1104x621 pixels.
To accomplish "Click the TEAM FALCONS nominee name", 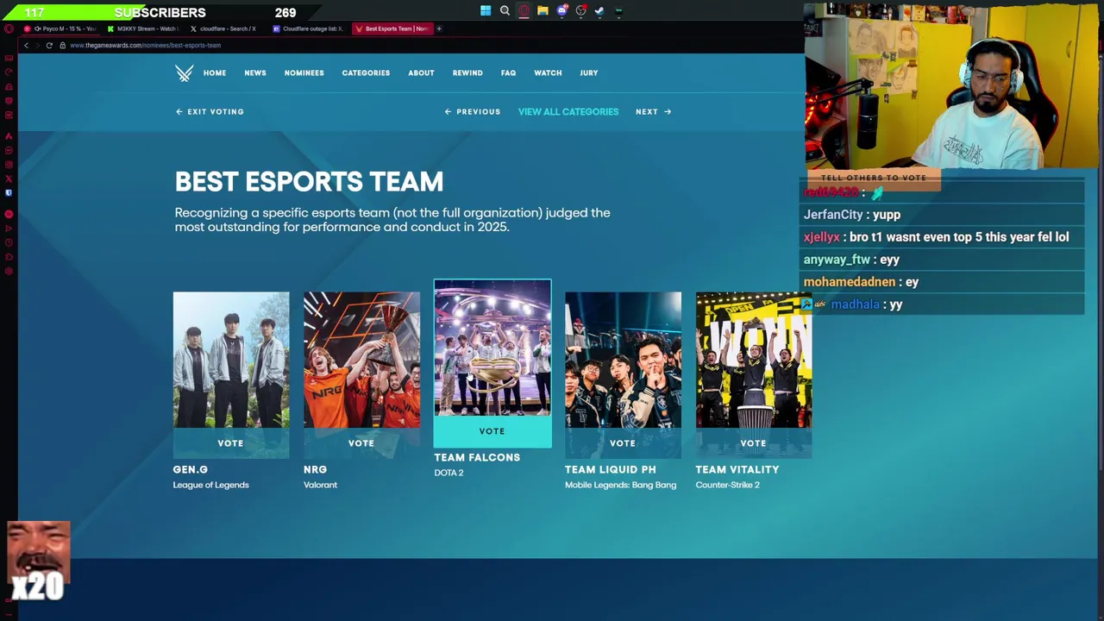I will (477, 458).
